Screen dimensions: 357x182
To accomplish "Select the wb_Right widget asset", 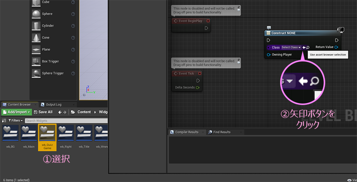I will coord(65,137).
